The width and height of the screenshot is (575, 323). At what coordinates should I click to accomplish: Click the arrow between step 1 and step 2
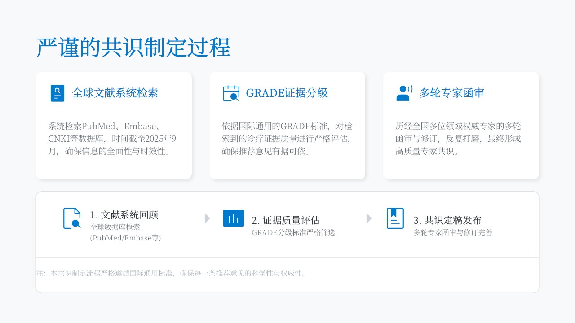click(208, 218)
